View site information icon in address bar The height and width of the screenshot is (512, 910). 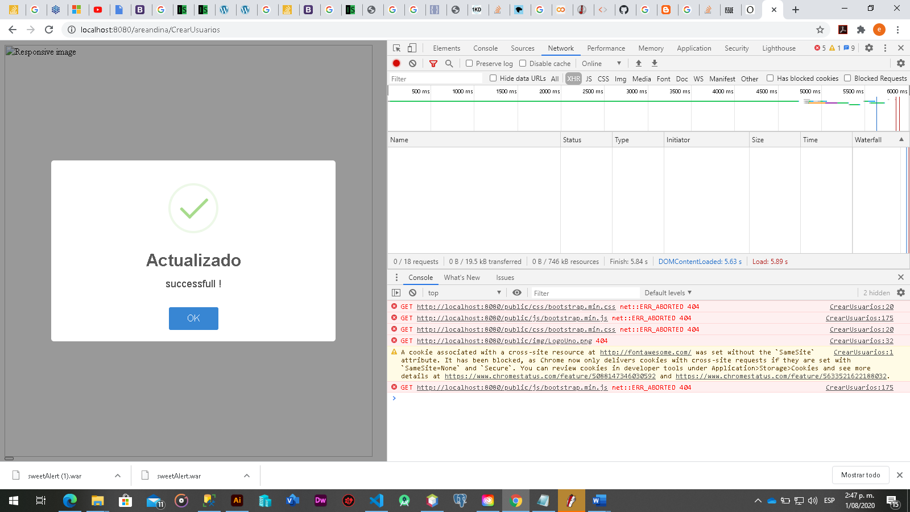pyautogui.click(x=72, y=30)
